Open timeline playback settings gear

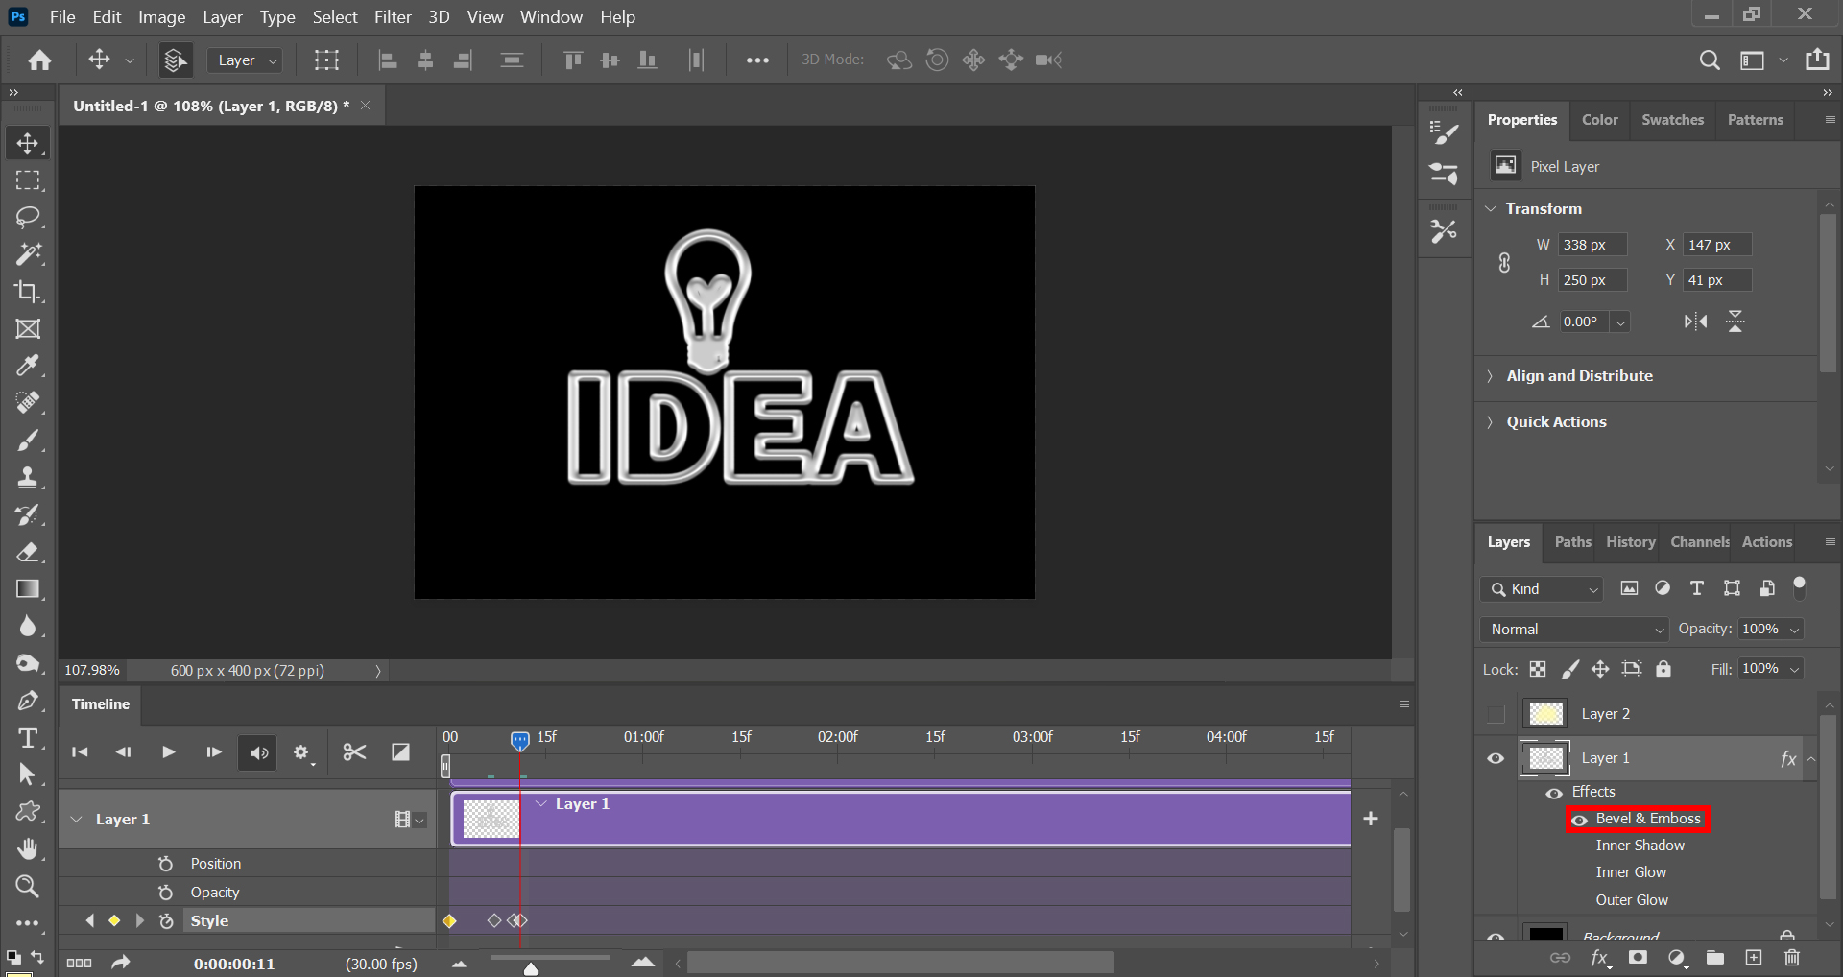tap(302, 753)
